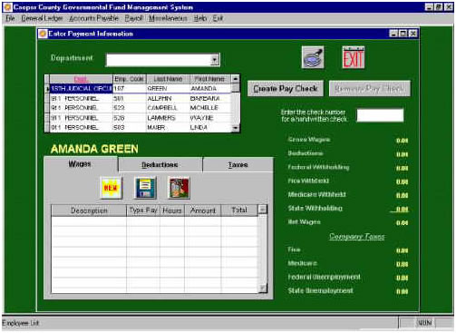Click the Employee List status bar text
Viewport: 456px width, 333px height.
click(21, 323)
